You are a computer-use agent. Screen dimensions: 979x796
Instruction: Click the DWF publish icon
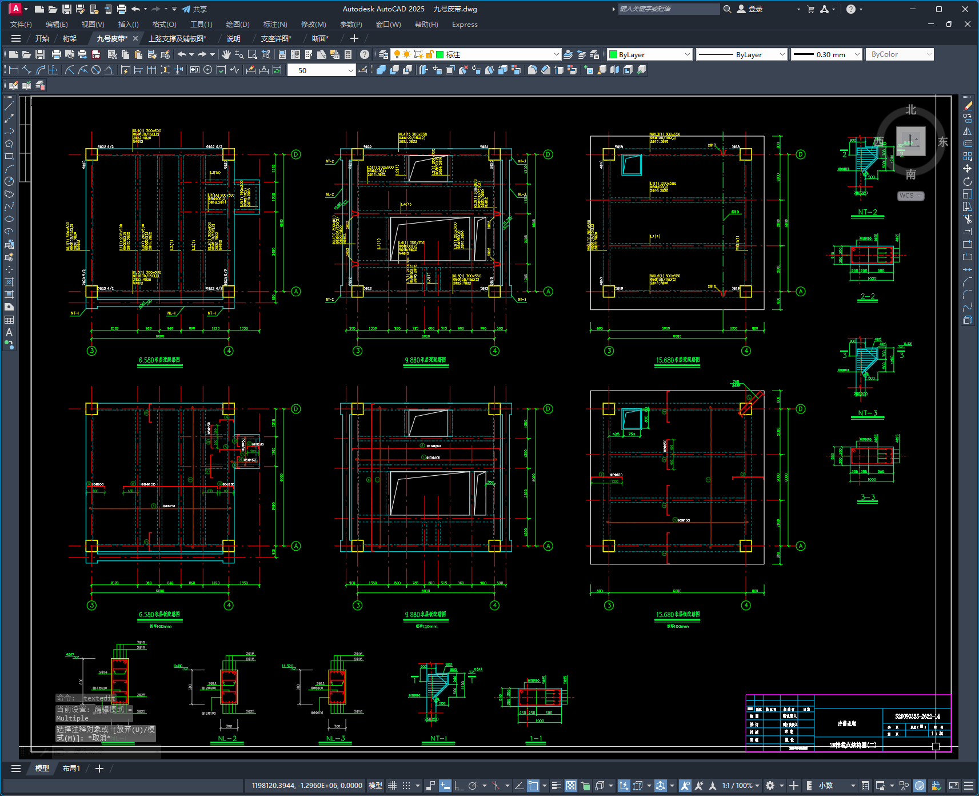(x=96, y=54)
